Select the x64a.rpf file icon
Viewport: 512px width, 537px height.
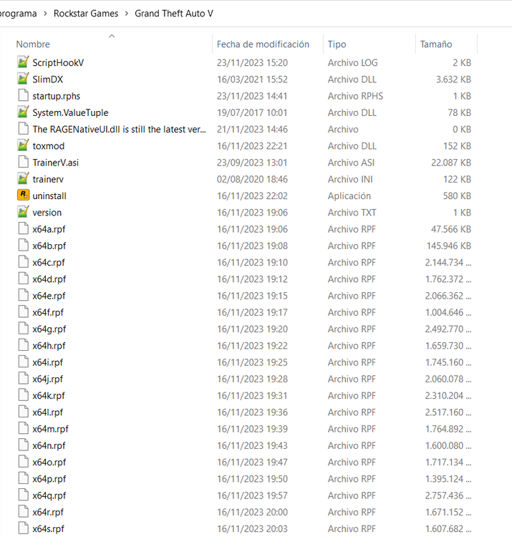(23, 229)
